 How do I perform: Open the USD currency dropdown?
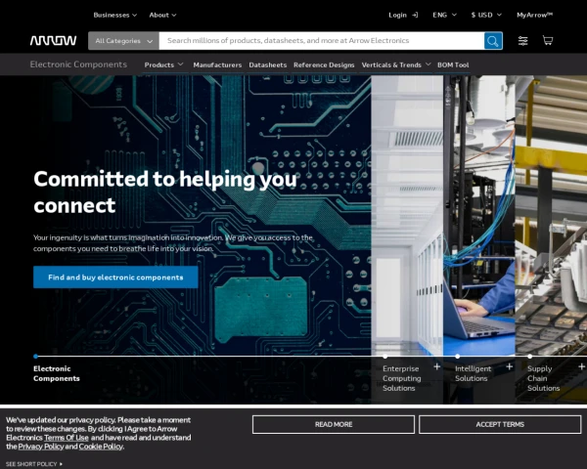[485, 15]
